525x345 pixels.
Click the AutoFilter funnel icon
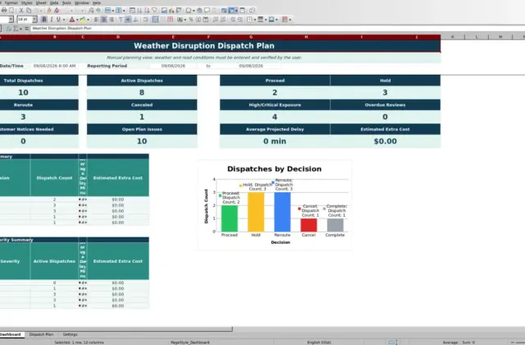click(x=154, y=11)
